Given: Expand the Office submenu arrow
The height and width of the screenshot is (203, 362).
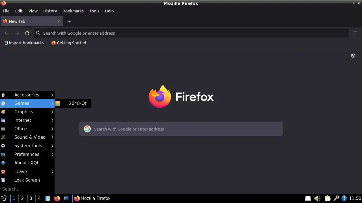Looking at the screenshot, I should 52,129.
